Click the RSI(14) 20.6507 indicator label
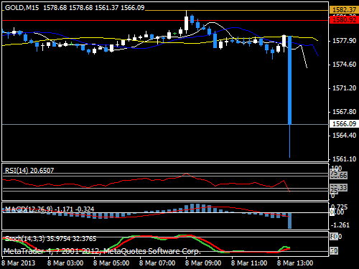The image size is (359, 269). click(x=29, y=171)
